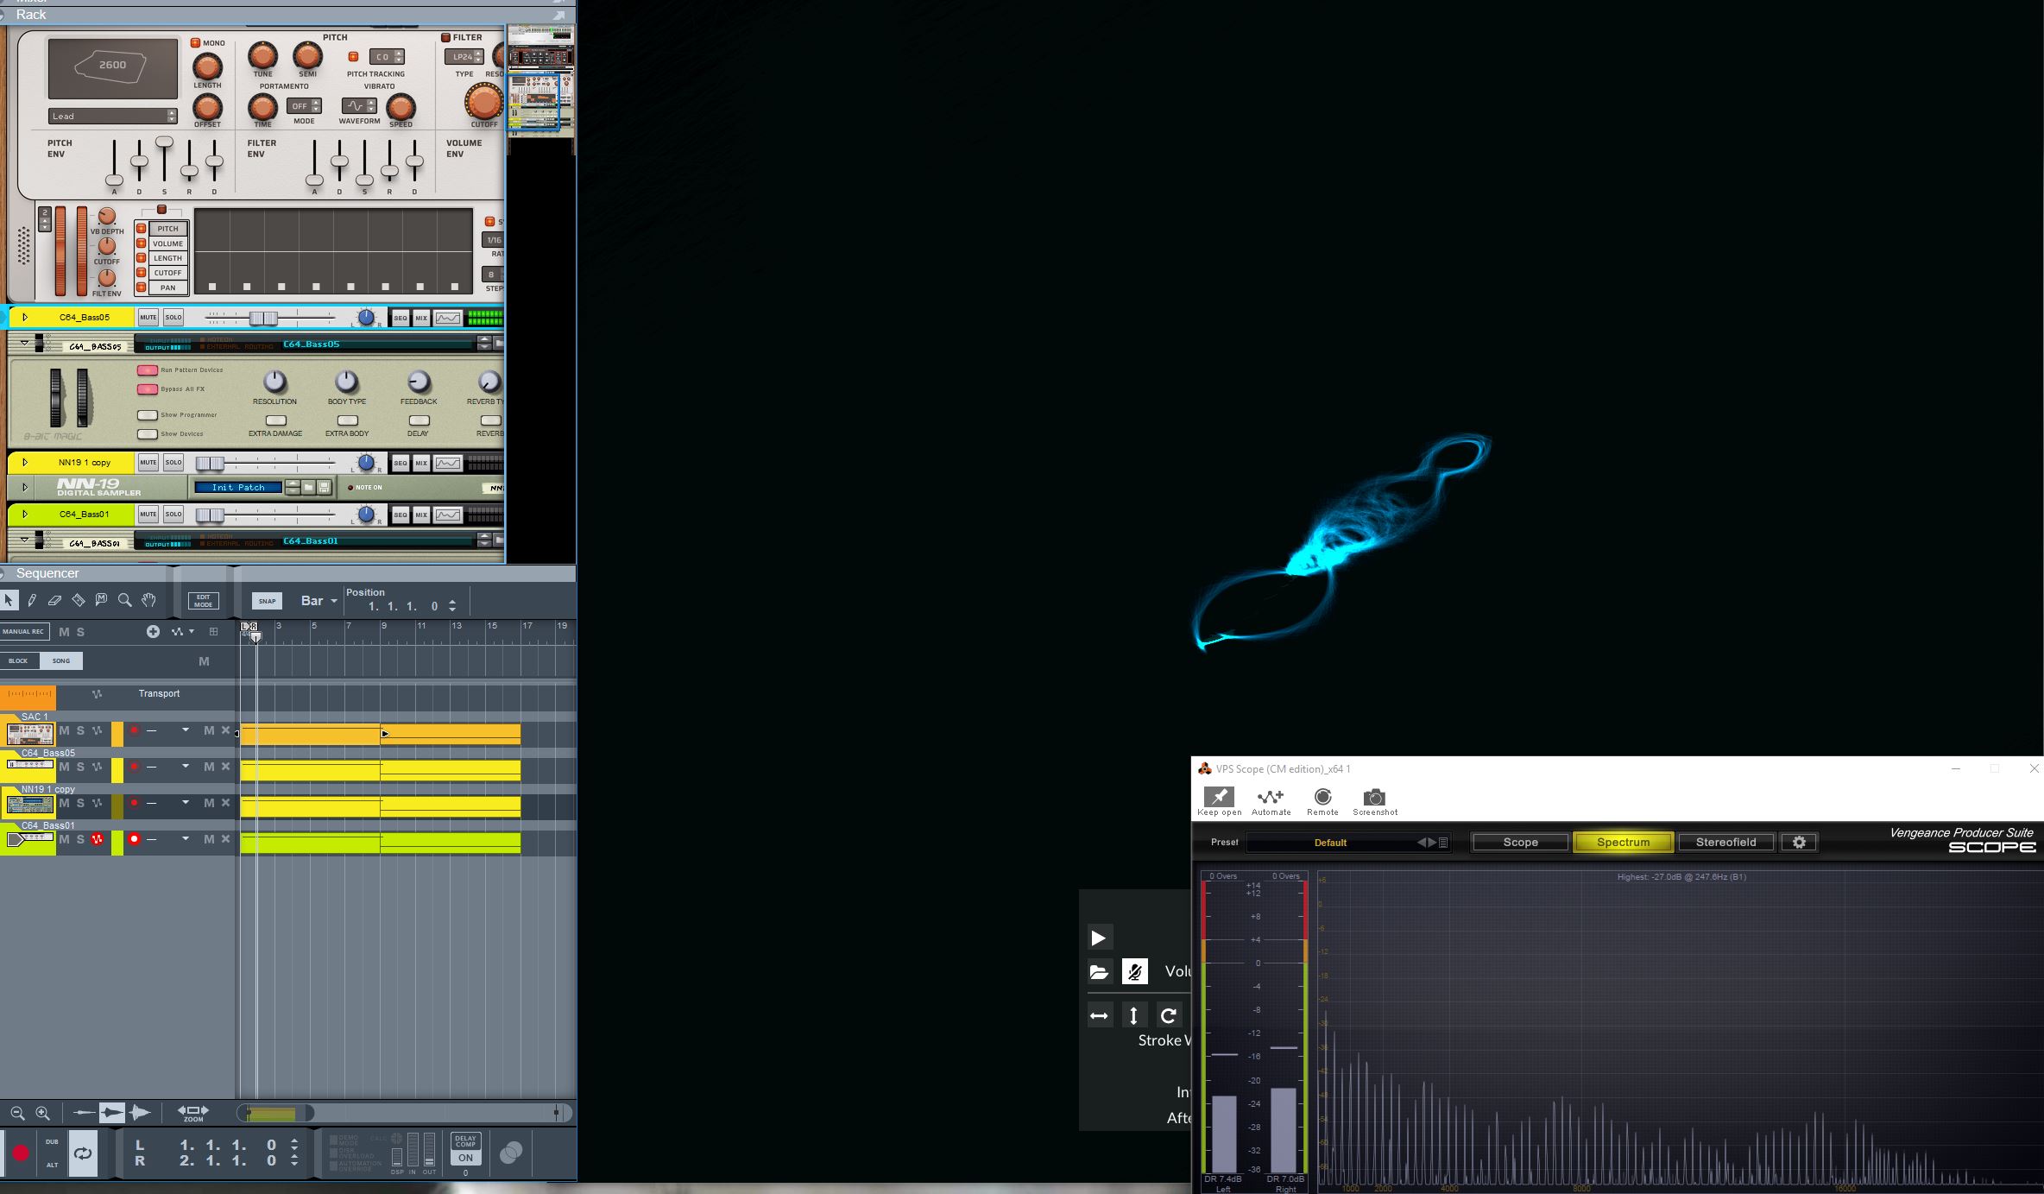Switch to SONG view in the Sequencer
Screen dimensions: 2044x1194
click(61, 661)
